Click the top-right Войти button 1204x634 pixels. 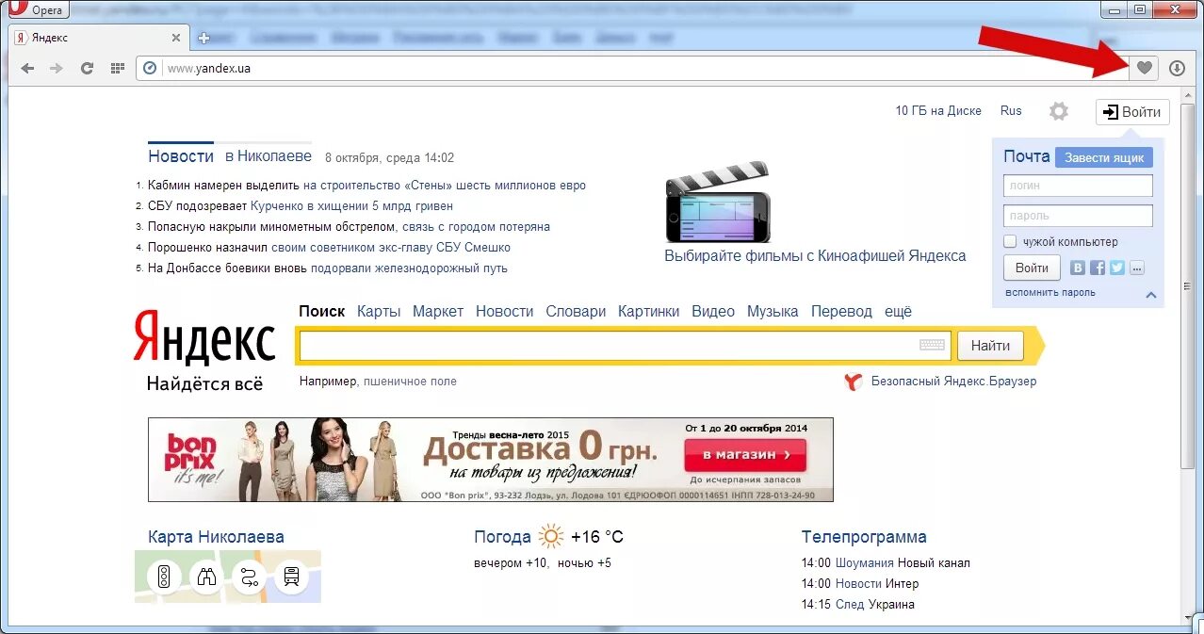(1132, 111)
